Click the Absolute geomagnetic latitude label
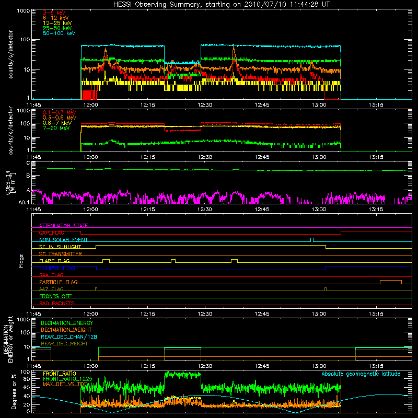Screen dimensions: 418x418 click(x=361, y=374)
